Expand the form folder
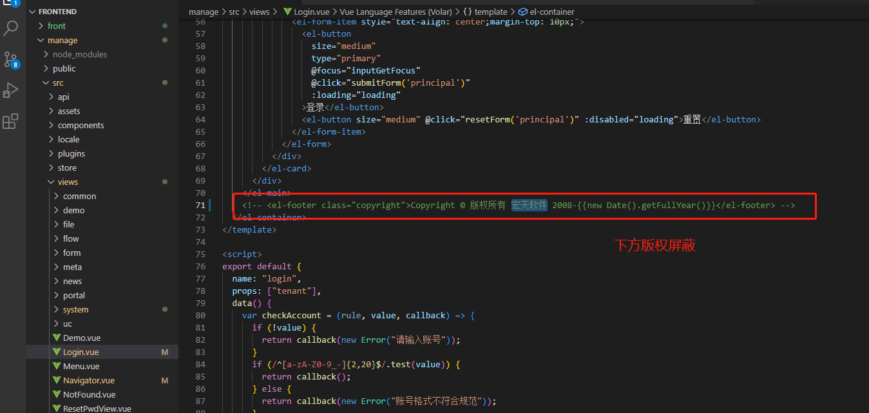The width and height of the screenshot is (869, 413). click(x=72, y=253)
